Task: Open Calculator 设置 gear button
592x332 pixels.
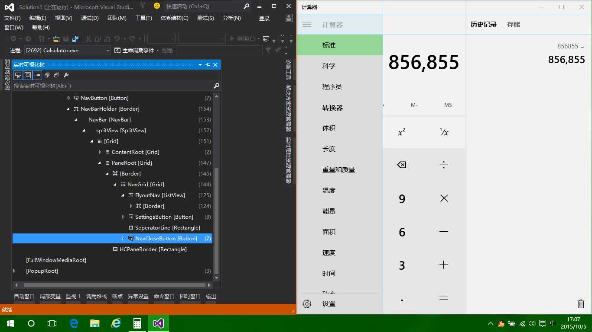Action: 307,304
